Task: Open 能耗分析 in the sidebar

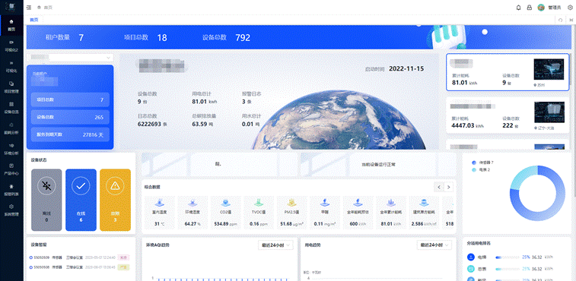Action: coord(11,128)
